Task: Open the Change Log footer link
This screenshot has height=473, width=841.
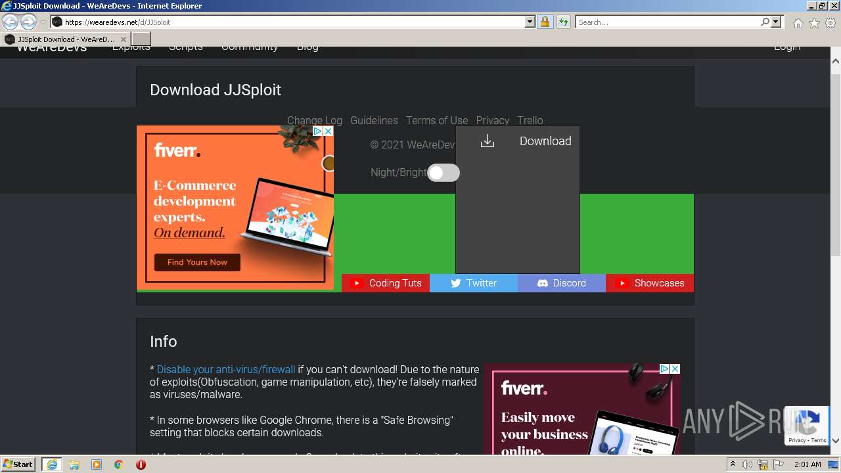Action: pos(315,120)
